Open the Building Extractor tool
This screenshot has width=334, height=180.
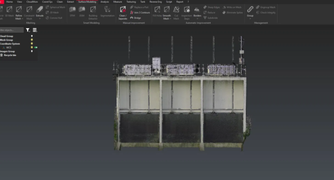pyautogui.click(x=93, y=13)
